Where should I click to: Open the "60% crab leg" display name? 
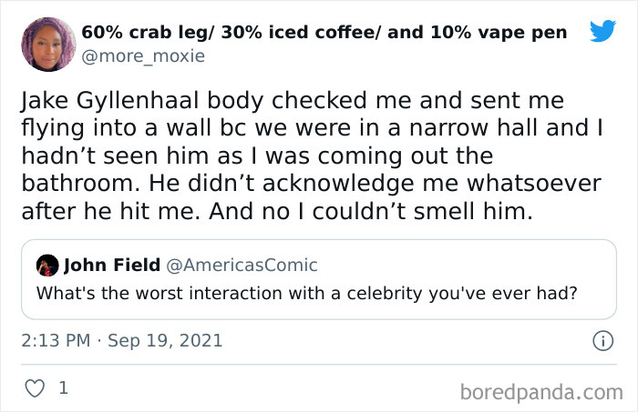(324, 33)
